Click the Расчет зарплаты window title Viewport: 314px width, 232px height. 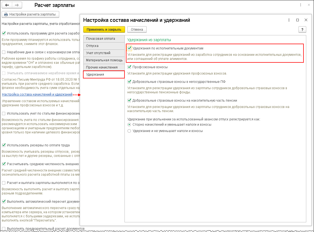[55, 5]
